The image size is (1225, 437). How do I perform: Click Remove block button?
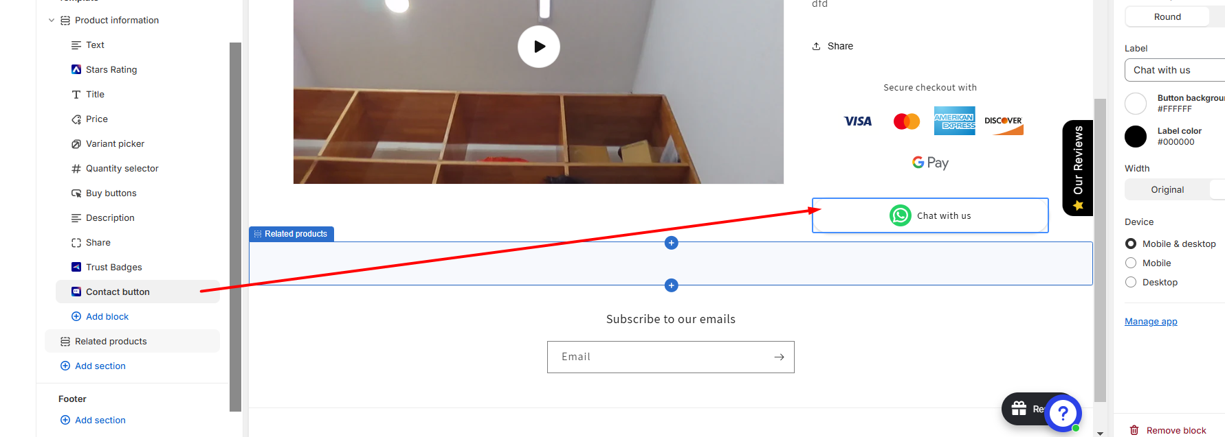click(1168, 430)
